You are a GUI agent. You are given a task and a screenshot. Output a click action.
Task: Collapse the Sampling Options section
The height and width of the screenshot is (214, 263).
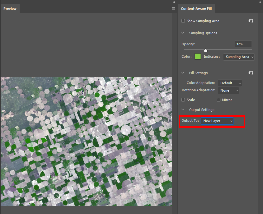[183, 33]
